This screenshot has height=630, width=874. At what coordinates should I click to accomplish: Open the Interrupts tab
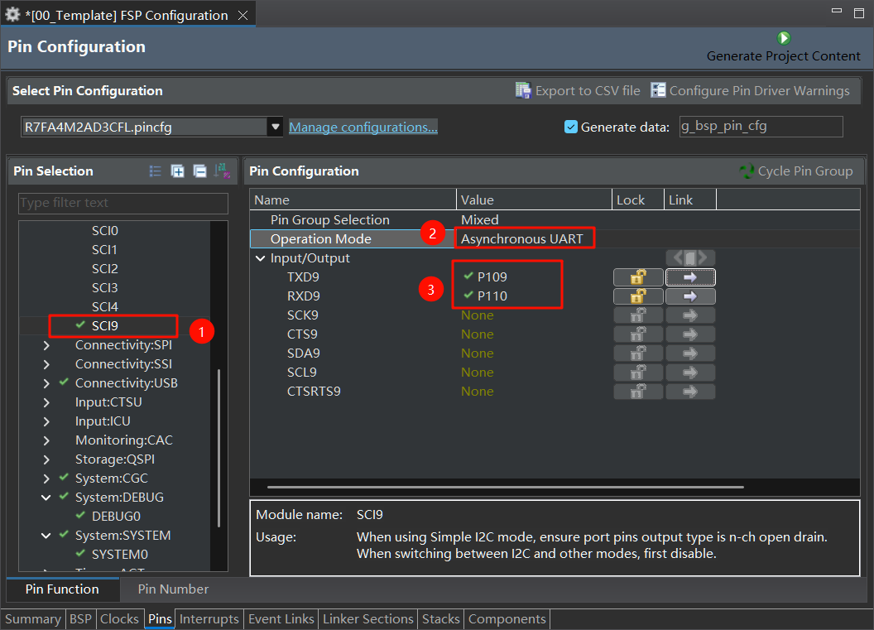(x=209, y=619)
